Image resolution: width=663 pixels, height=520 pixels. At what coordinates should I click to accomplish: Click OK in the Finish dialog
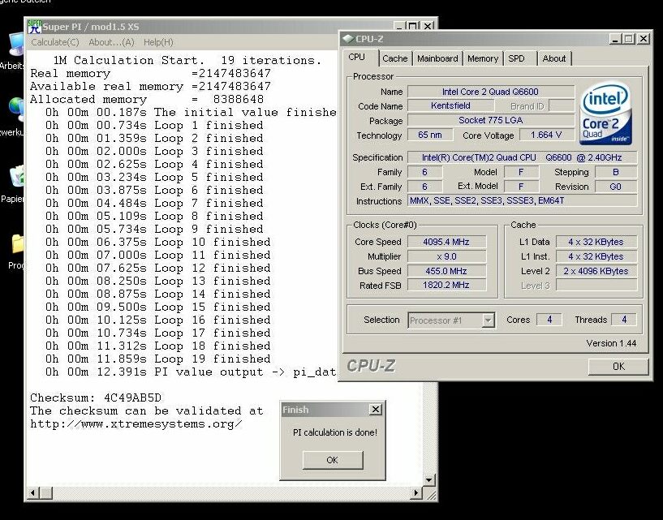pos(333,460)
